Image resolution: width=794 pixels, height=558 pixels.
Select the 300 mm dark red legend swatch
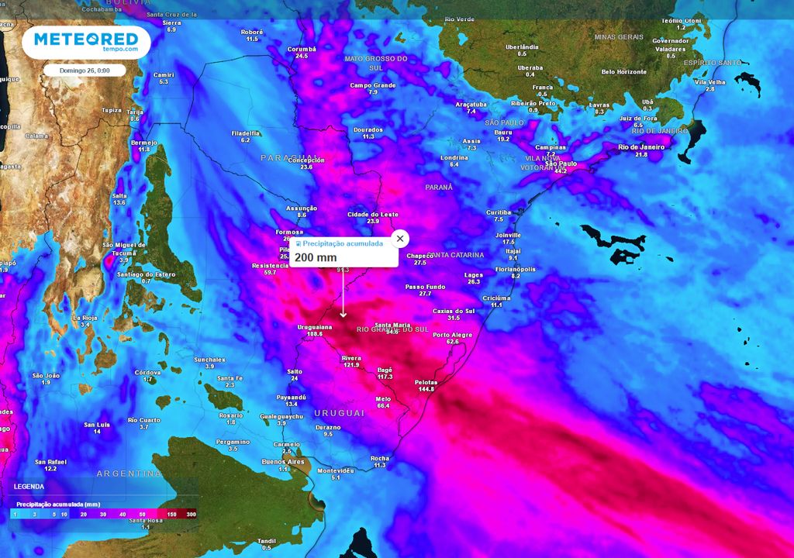pos(192,514)
